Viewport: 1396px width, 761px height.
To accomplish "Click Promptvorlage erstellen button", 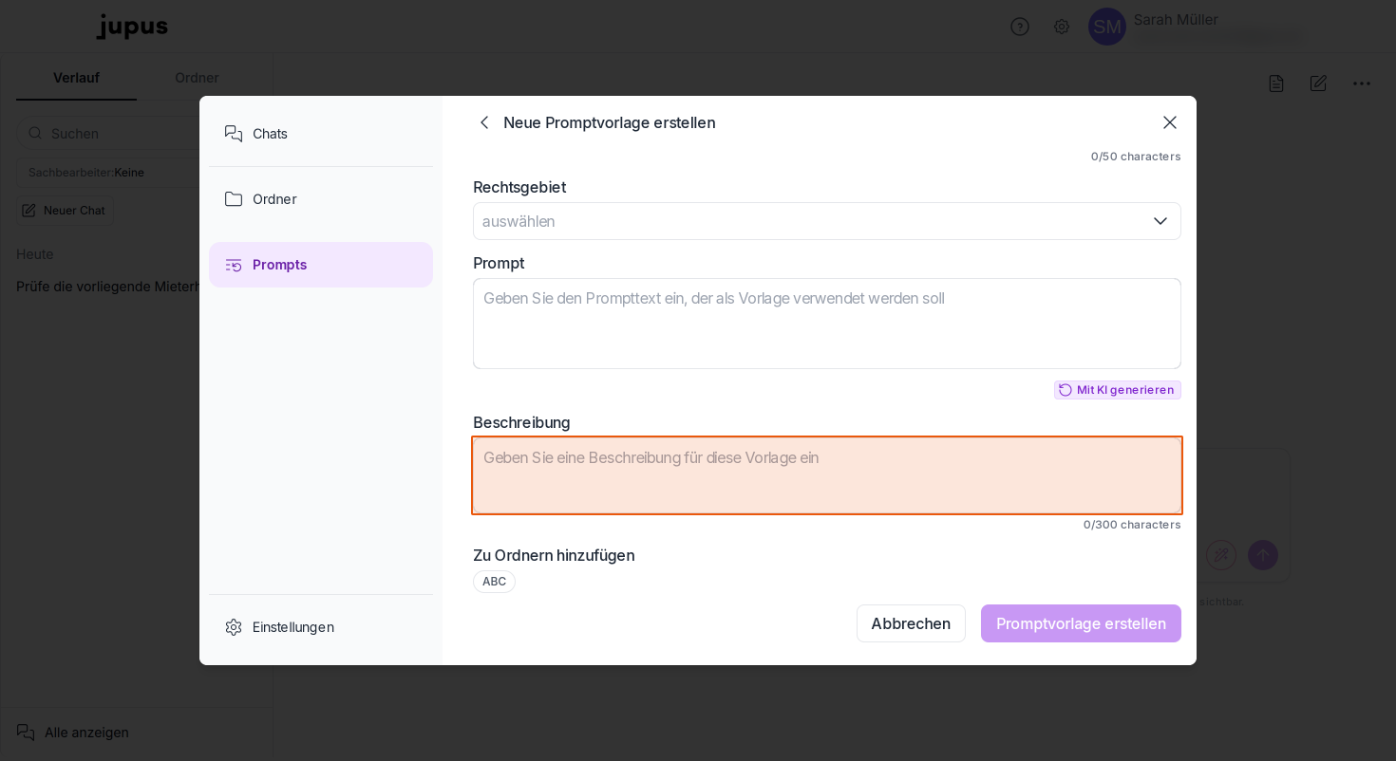I will pyautogui.click(x=1081, y=623).
